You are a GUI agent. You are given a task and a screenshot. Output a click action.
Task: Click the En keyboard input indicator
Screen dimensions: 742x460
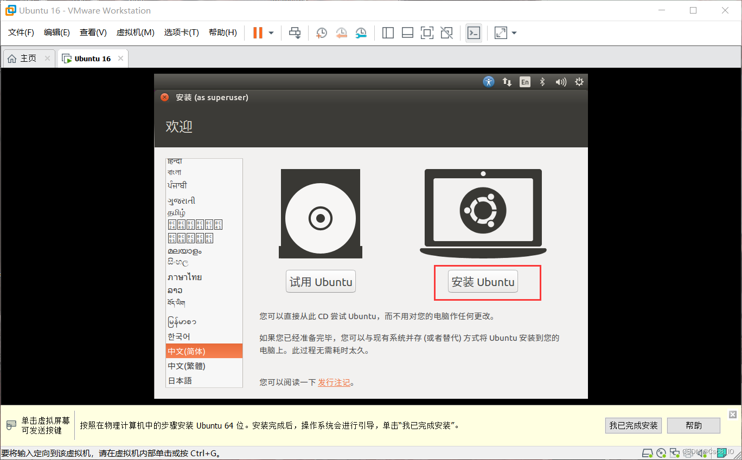[524, 82]
